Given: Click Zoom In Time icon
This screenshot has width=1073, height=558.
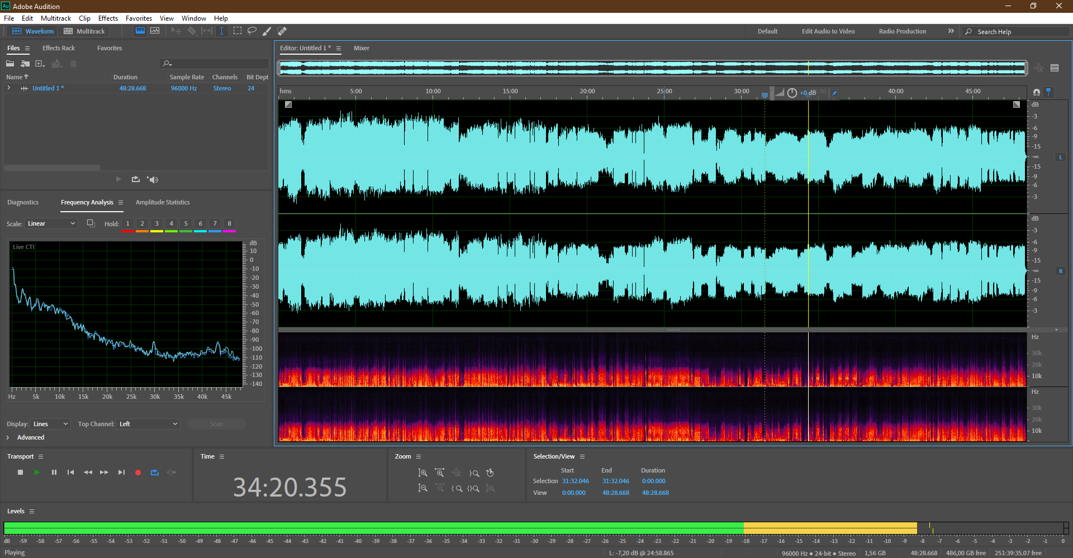Looking at the screenshot, I should (440, 473).
